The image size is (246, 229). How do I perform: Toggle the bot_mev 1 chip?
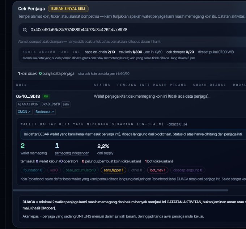click(x=158, y=170)
